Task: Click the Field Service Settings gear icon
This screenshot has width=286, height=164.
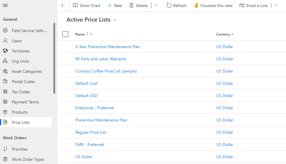Action: point(5,30)
